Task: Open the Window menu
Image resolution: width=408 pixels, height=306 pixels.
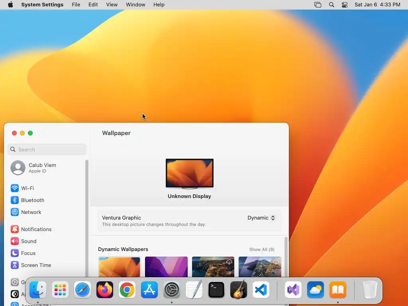Action: coord(135,5)
